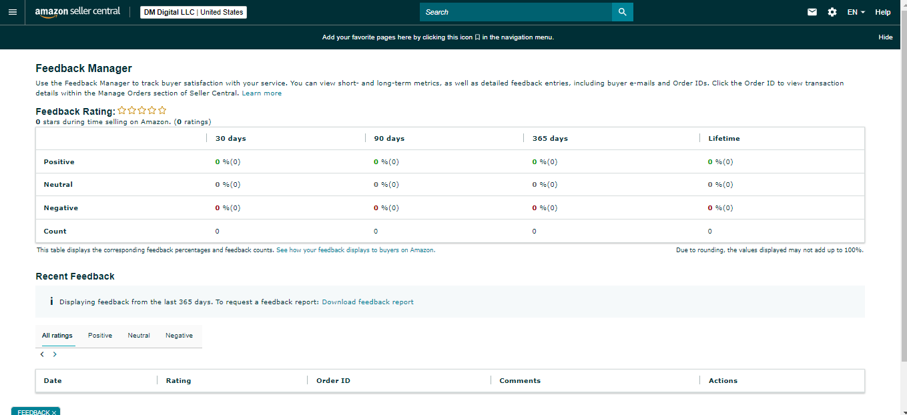
Task: Click Negative Lifetime percentage value
Action: [721, 208]
